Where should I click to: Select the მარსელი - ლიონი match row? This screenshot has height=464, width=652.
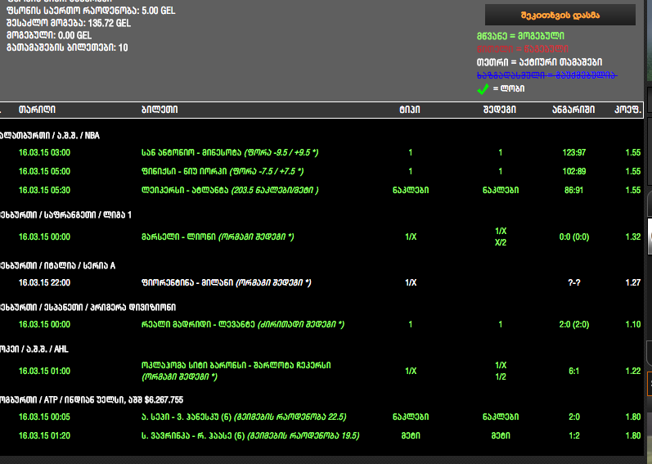pos(322,237)
